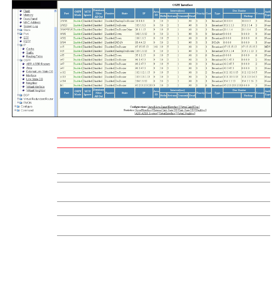The height and width of the screenshot is (295, 272).
Task: Open the Statistics ABR ASBR Routers link
Action: [146, 113]
